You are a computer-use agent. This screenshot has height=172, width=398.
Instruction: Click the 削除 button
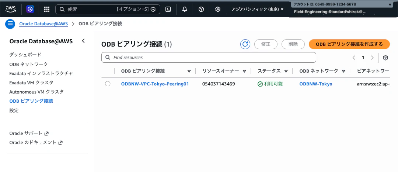(293, 44)
